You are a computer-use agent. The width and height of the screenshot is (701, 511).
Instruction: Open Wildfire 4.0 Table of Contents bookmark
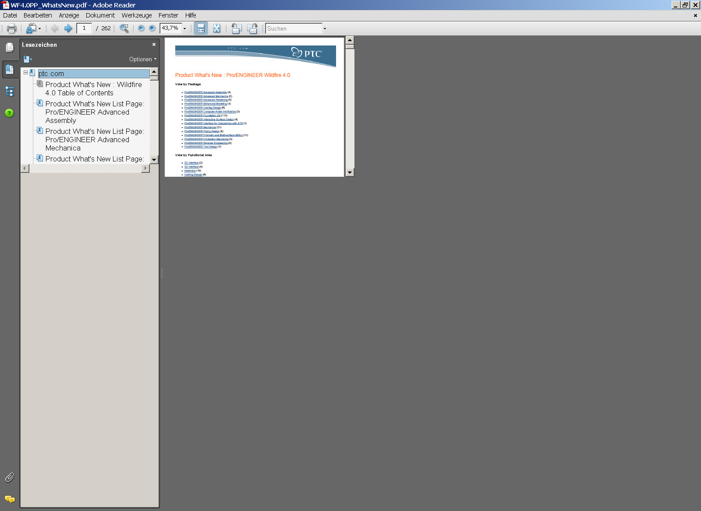pyautogui.click(x=94, y=89)
